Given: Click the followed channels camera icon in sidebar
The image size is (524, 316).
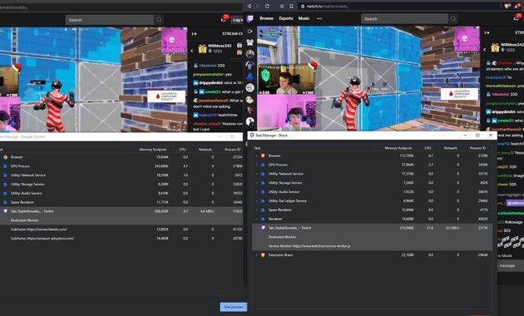Looking at the screenshot, I should tap(250, 31).
